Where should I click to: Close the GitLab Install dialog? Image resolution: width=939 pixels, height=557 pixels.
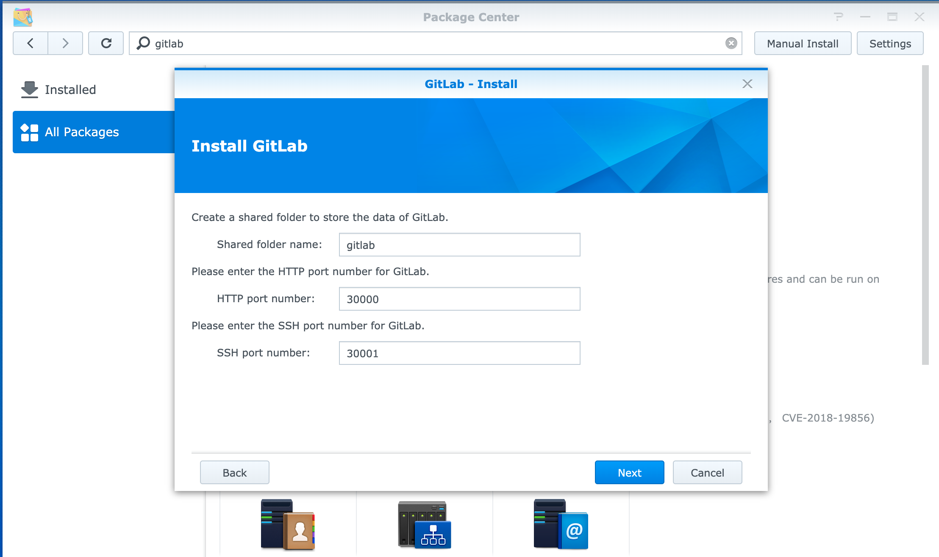coord(747,84)
